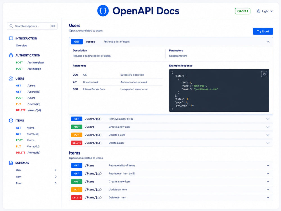Click the DELETE badge for /items/{id}
This screenshot has width=281, height=211.
pyautogui.click(x=76, y=197)
